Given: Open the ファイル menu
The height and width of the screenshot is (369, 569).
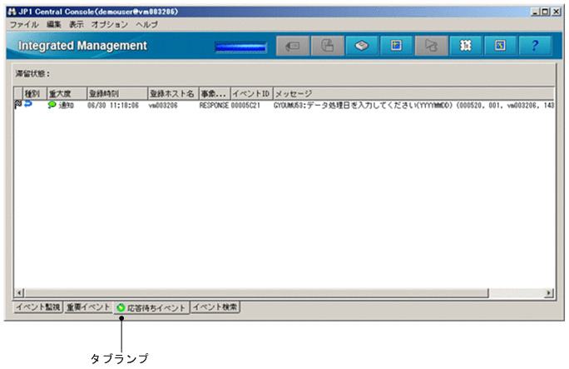Looking at the screenshot, I should pyautogui.click(x=24, y=25).
